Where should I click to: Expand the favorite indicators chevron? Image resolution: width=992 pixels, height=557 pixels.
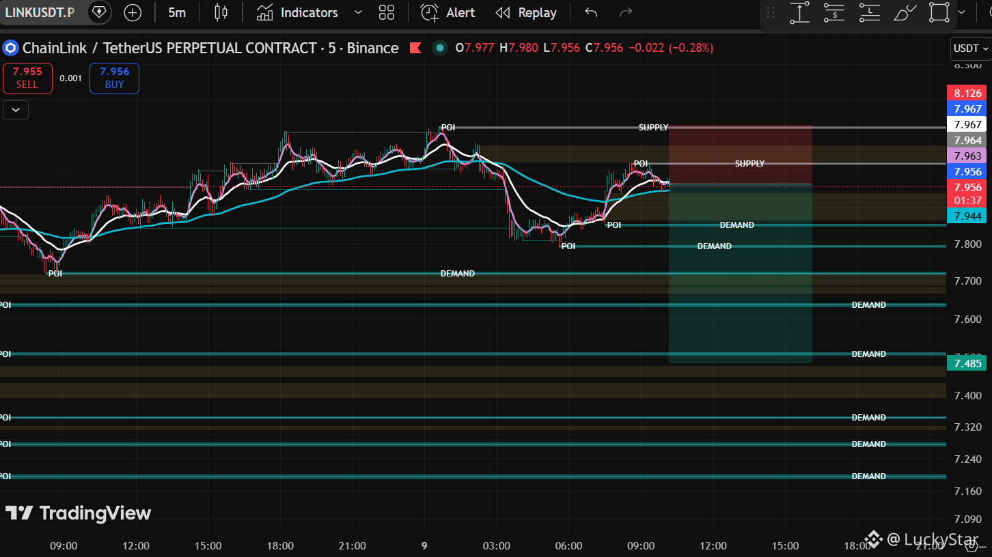click(x=358, y=12)
